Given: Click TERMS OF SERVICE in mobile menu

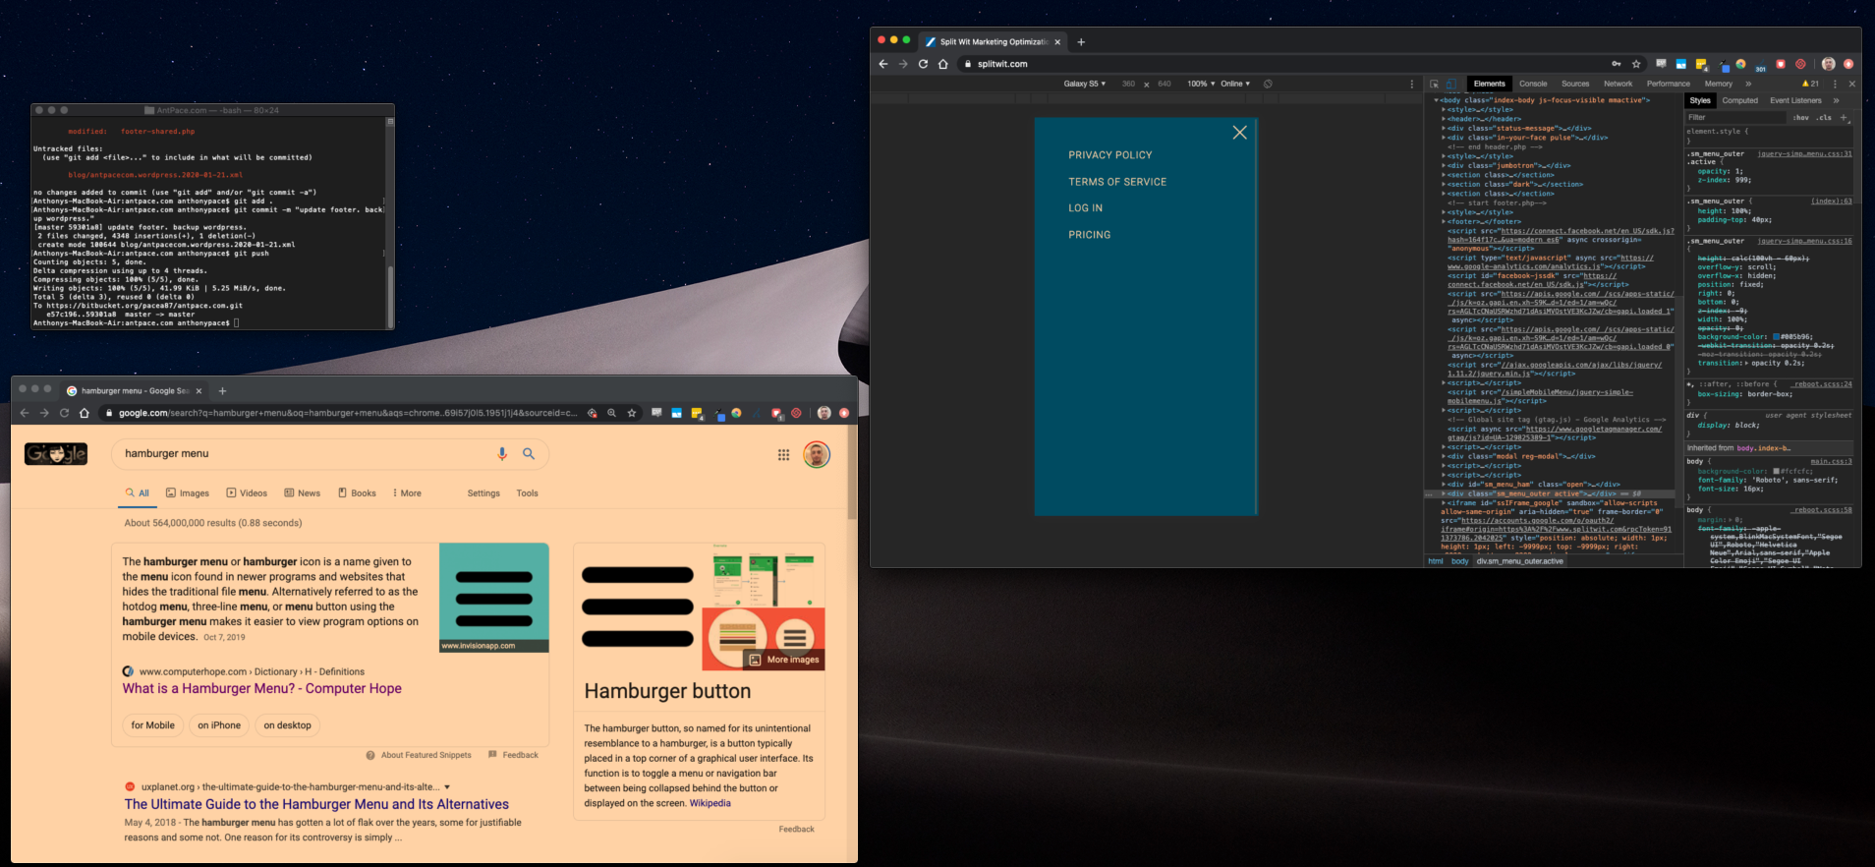Looking at the screenshot, I should [x=1117, y=182].
